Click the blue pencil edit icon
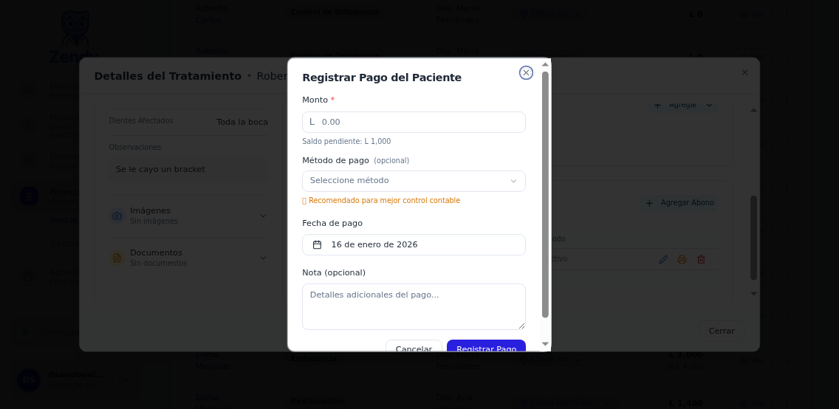 coord(663,259)
